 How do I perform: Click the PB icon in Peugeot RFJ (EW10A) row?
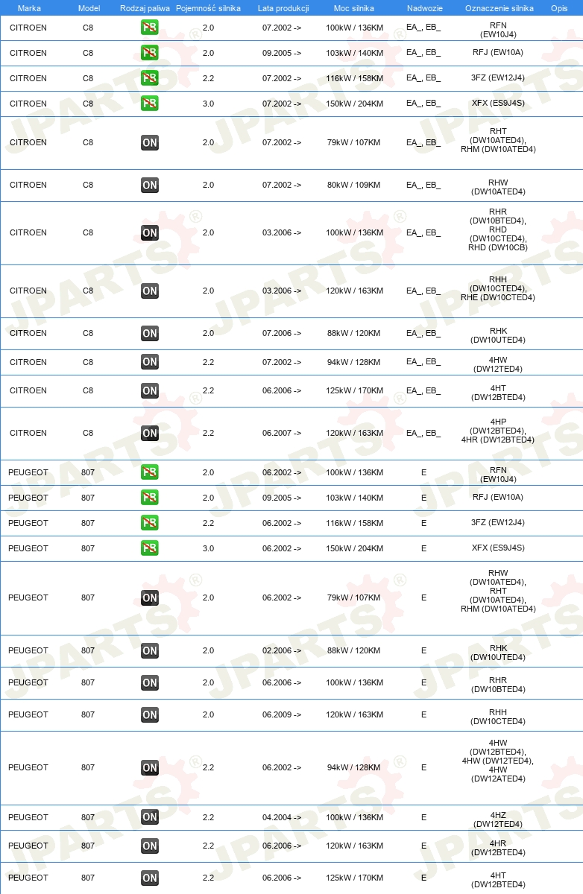[x=150, y=498]
